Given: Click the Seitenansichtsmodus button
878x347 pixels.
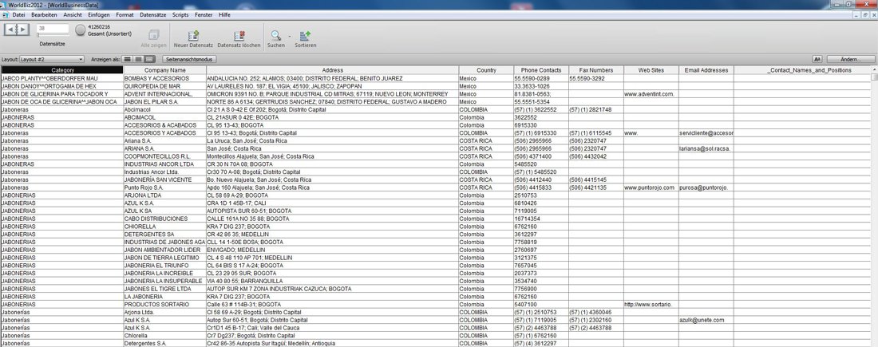Looking at the screenshot, I should [188, 59].
